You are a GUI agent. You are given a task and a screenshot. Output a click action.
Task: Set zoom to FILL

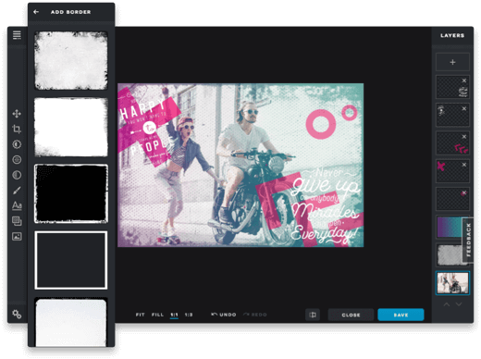tap(157, 315)
